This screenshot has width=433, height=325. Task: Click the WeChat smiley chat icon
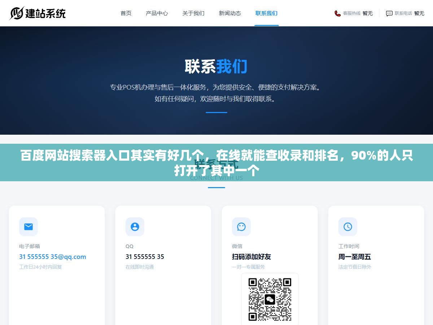241,227
